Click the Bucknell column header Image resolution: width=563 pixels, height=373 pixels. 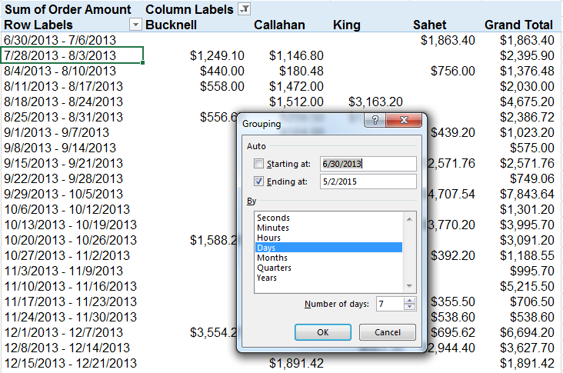pos(171,25)
